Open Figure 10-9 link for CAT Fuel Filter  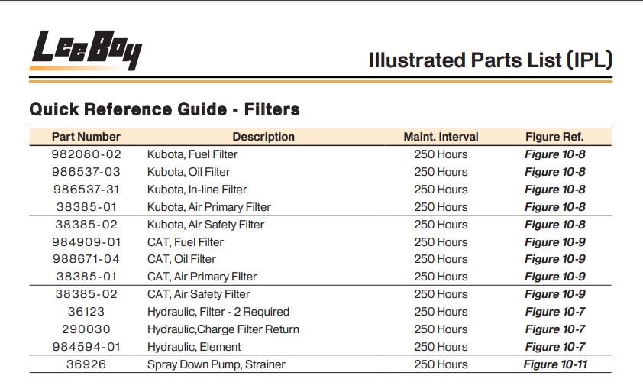tap(555, 242)
